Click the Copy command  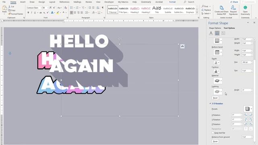coord(12,10)
